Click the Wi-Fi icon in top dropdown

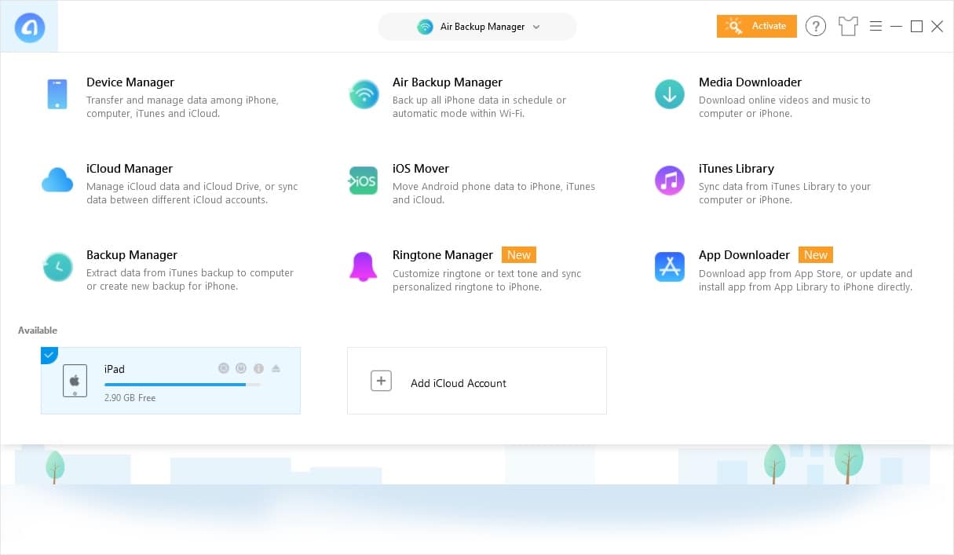pyautogui.click(x=425, y=27)
